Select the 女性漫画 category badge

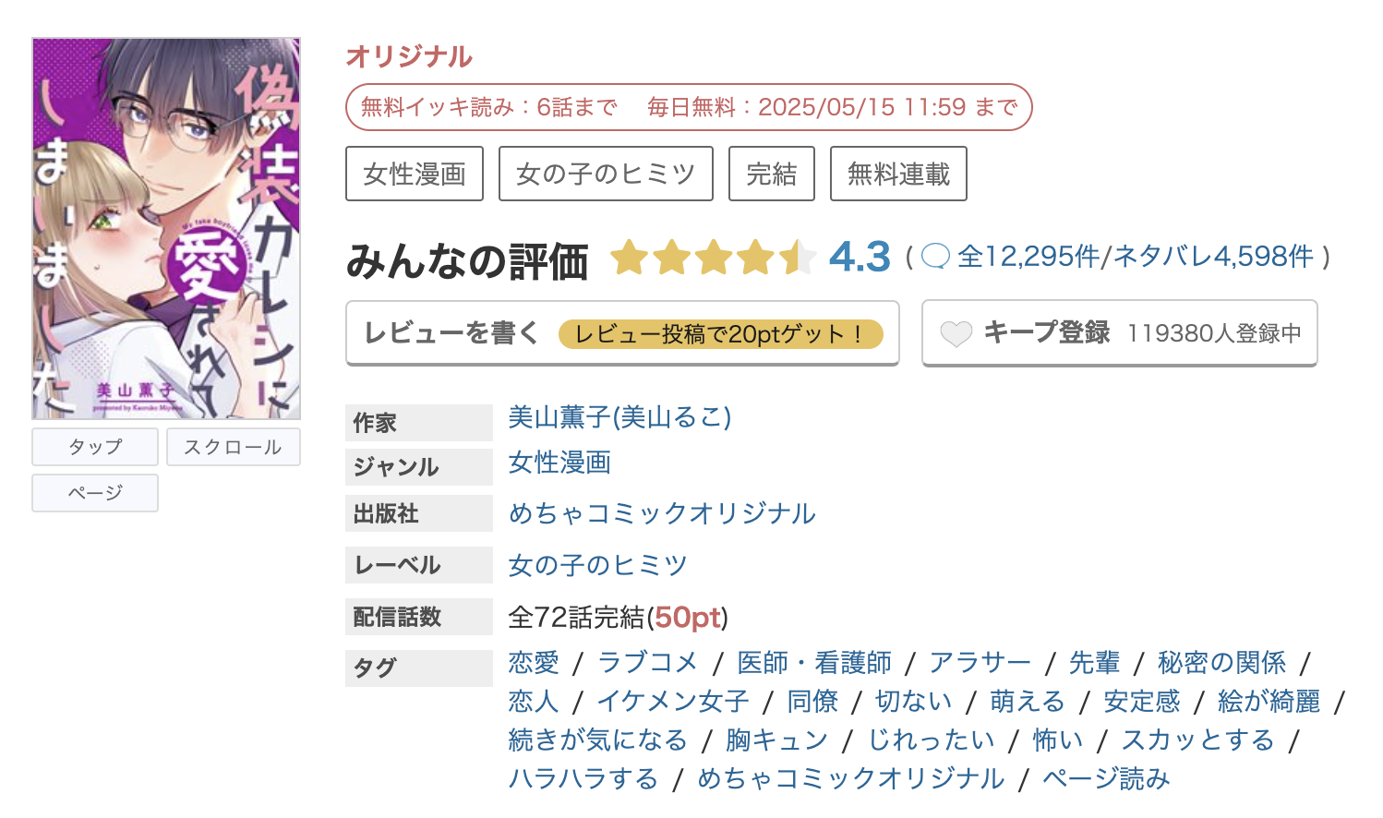415,173
